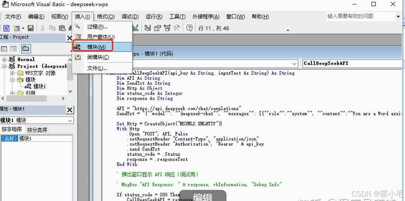Click the project tree down scroll arrow
Viewport: 405px width, 201px height.
pos(70,91)
